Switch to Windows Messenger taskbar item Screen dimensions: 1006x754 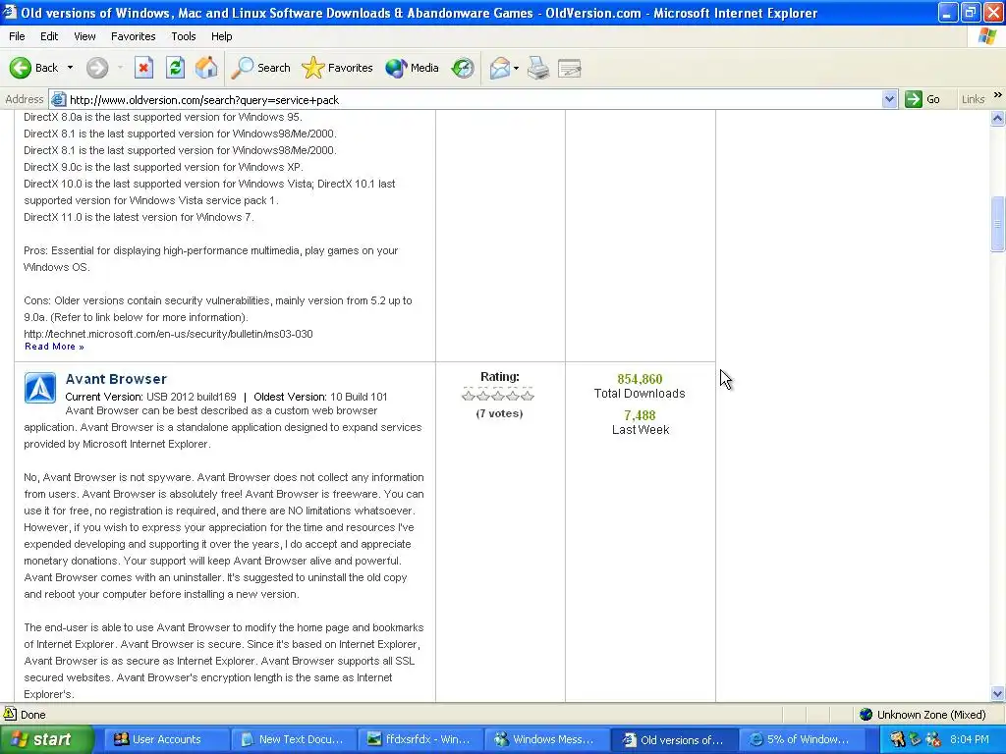(x=545, y=739)
